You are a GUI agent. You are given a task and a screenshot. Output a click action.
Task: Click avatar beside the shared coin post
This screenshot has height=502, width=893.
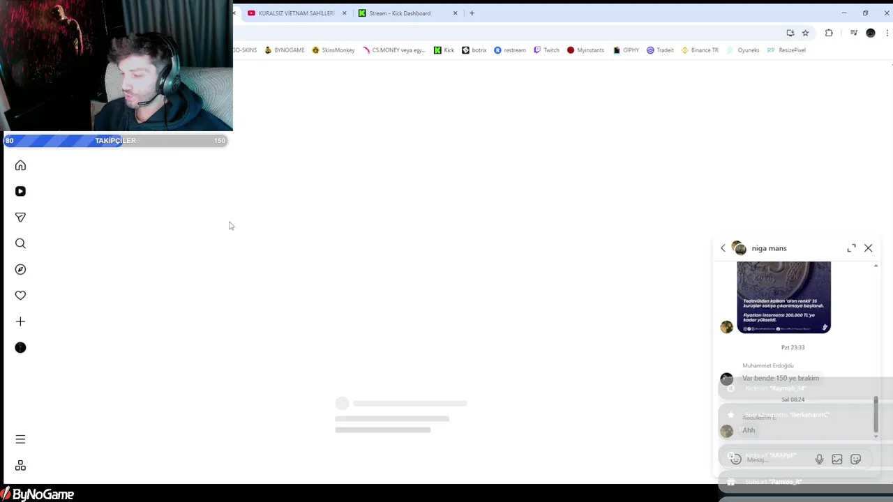pos(727,327)
